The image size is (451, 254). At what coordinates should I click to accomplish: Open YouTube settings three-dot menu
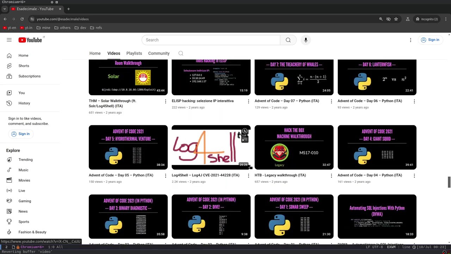pos(410,40)
